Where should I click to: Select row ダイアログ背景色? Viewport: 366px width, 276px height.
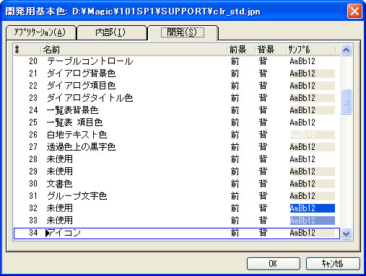pos(177,74)
